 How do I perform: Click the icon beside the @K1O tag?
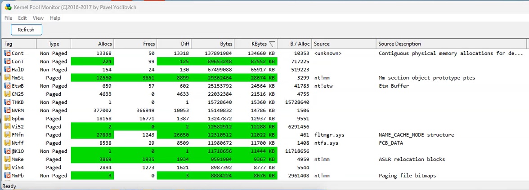[x=7, y=151]
